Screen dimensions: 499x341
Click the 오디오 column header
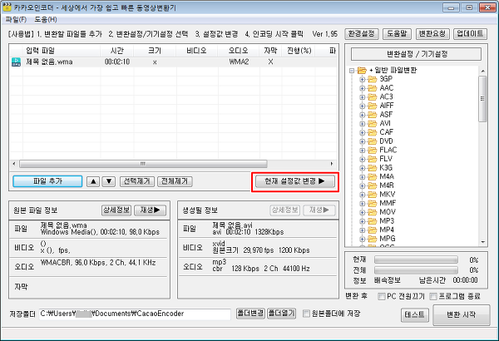click(239, 51)
